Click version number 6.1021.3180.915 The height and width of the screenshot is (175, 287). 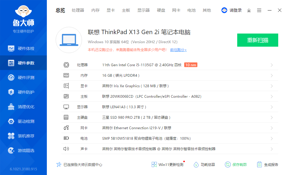point(23,169)
